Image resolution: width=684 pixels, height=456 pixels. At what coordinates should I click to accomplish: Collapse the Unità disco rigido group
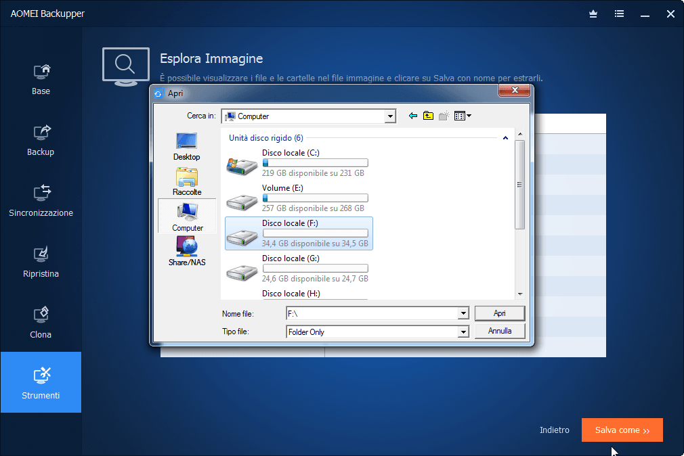coord(505,138)
